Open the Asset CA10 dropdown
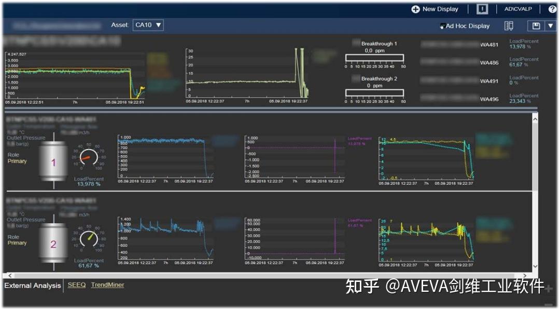 (148, 25)
